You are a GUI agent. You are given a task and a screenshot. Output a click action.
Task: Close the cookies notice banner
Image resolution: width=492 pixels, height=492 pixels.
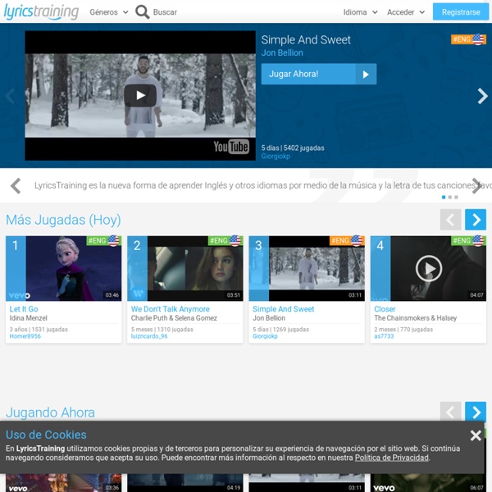(x=476, y=435)
